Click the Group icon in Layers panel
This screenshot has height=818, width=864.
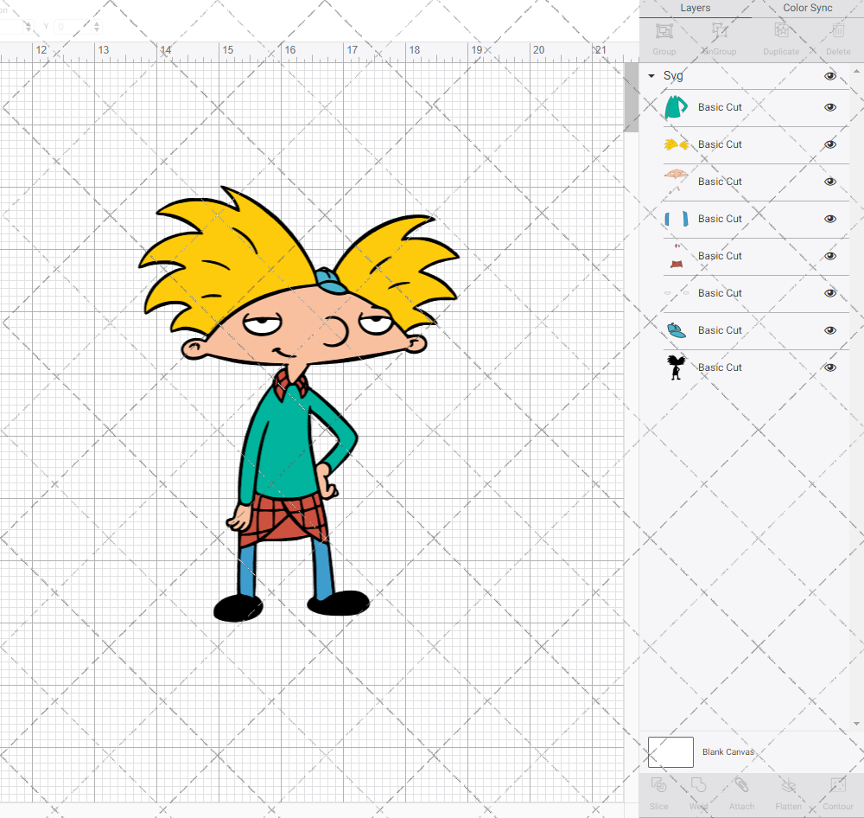[664, 31]
